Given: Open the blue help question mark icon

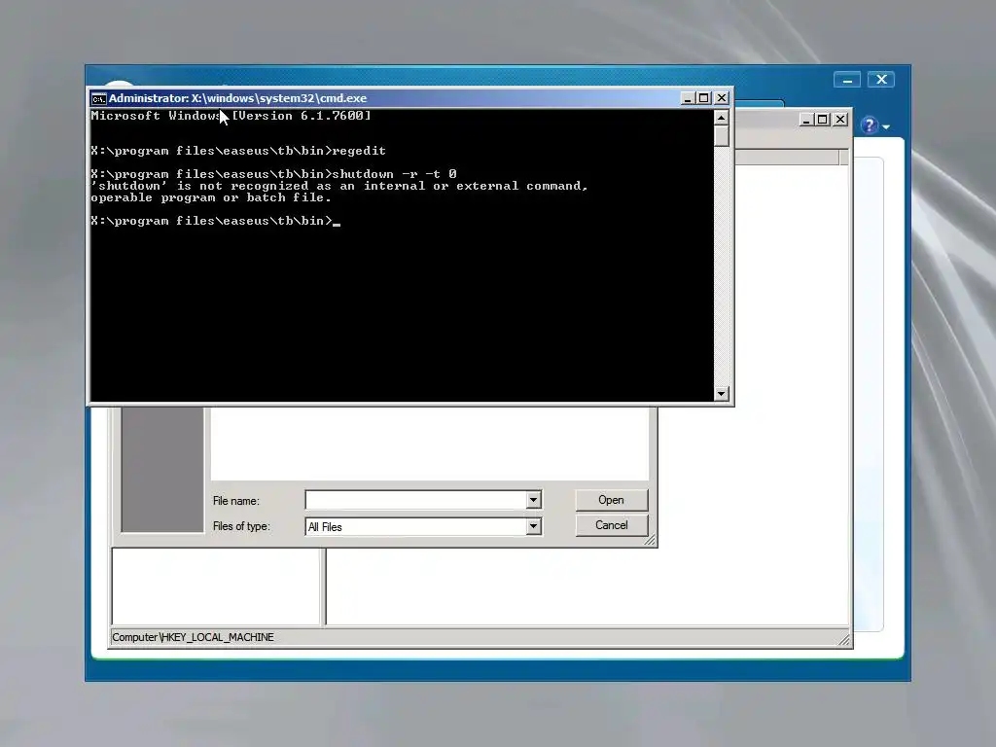Looking at the screenshot, I should 869,125.
